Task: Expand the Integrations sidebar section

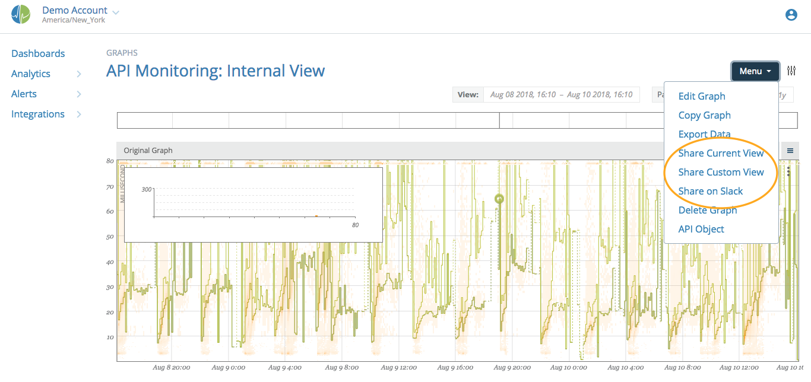Action: coord(78,114)
